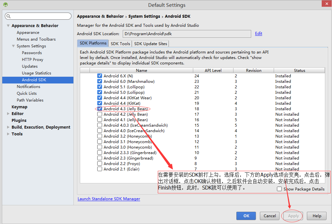This screenshot has height=224, width=332.
Task: Enable Android 4.1 (Jelly Bean) checkbox
Action: coord(100,120)
